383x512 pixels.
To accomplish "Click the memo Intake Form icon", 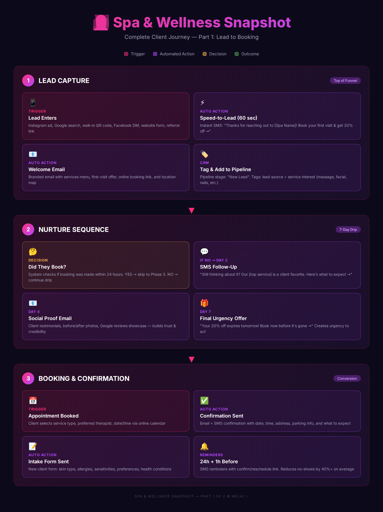I will pos(33,446).
